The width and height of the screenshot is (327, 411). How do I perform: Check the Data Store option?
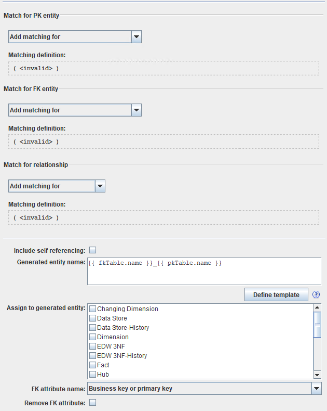tap(93, 318)
